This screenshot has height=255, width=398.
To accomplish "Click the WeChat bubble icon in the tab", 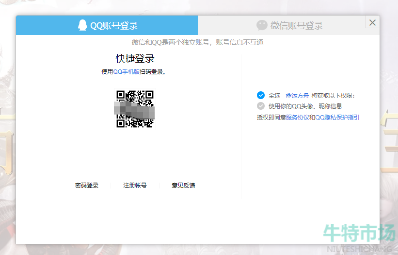I will (262, 25).
